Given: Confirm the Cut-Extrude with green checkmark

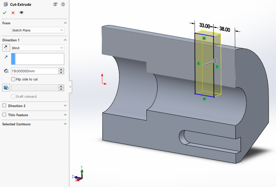Looking at the screenshot, I should click(x=4, y=13).
